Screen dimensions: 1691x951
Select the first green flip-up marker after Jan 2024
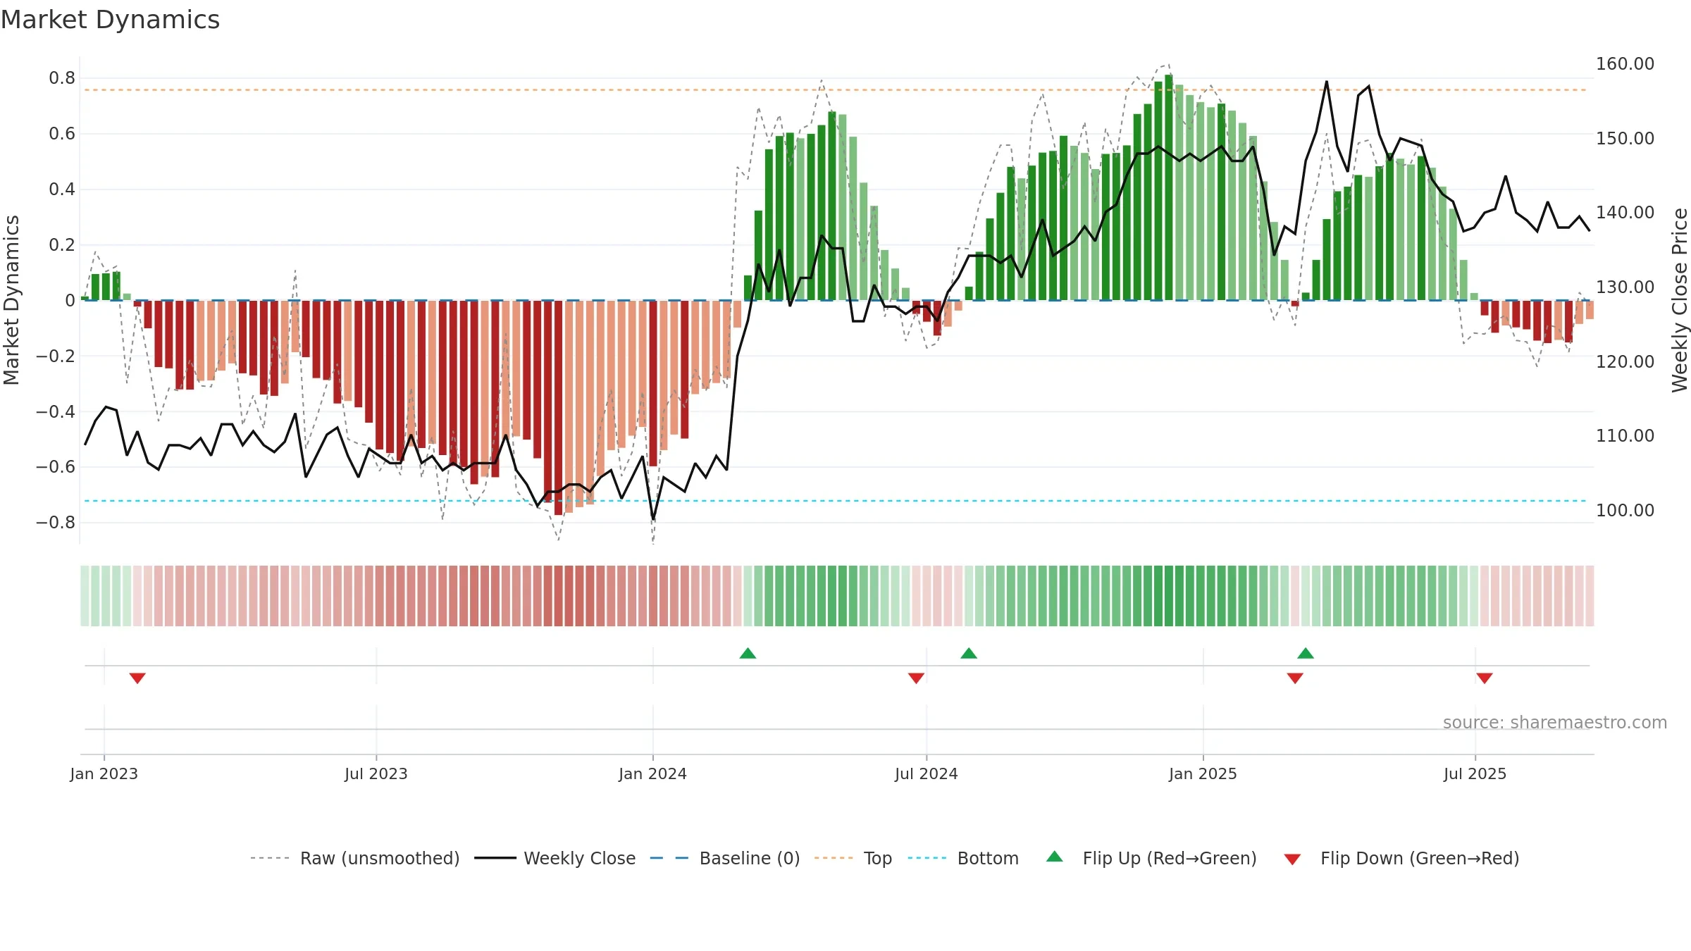(748, 653)
